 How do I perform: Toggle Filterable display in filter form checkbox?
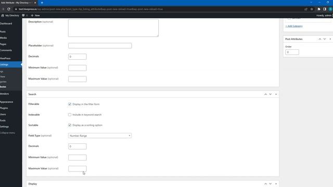(70, 104)
